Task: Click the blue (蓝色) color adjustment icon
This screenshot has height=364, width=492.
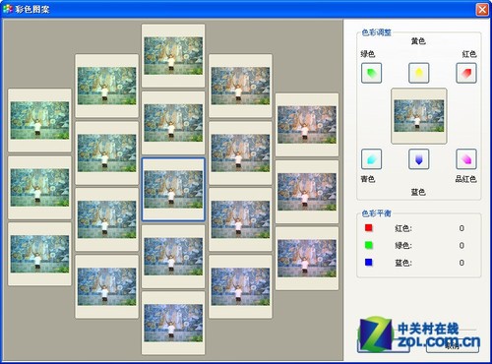Action: tap(419, 159)
